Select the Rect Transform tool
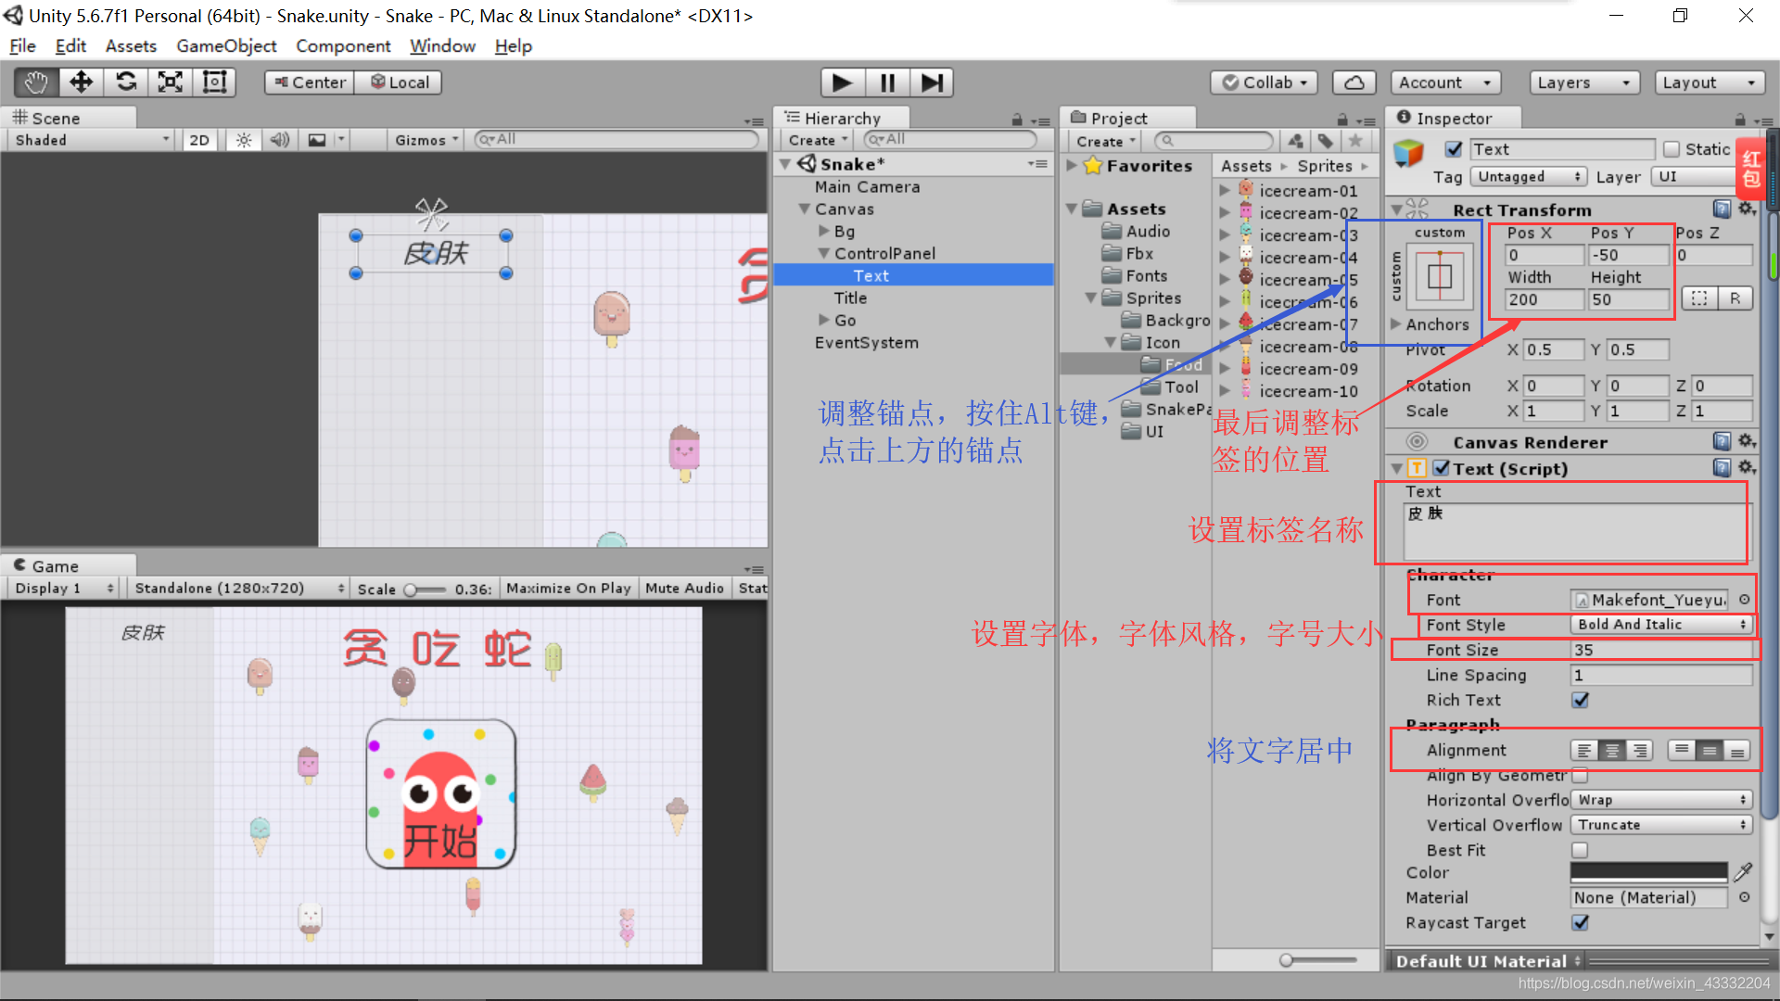 click(x=215, y=82)
